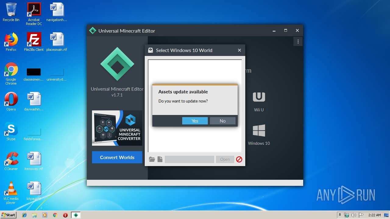Click the open folder icon in dialog
Viewport: 390px width, 219px height.
152,159
